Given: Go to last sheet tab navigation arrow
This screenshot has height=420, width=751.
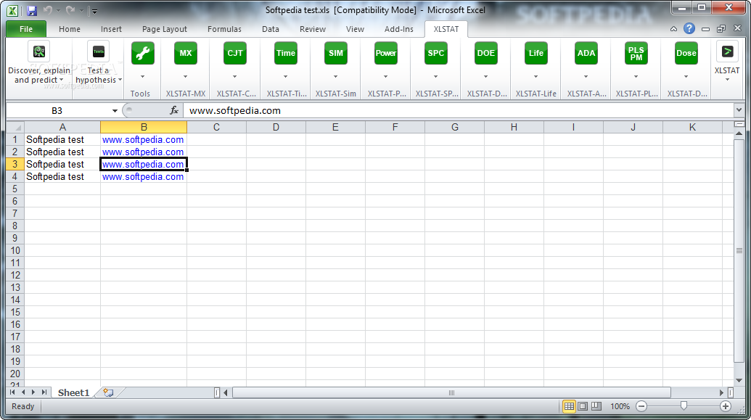Looking at the screenshot, I should pos(44,392).
